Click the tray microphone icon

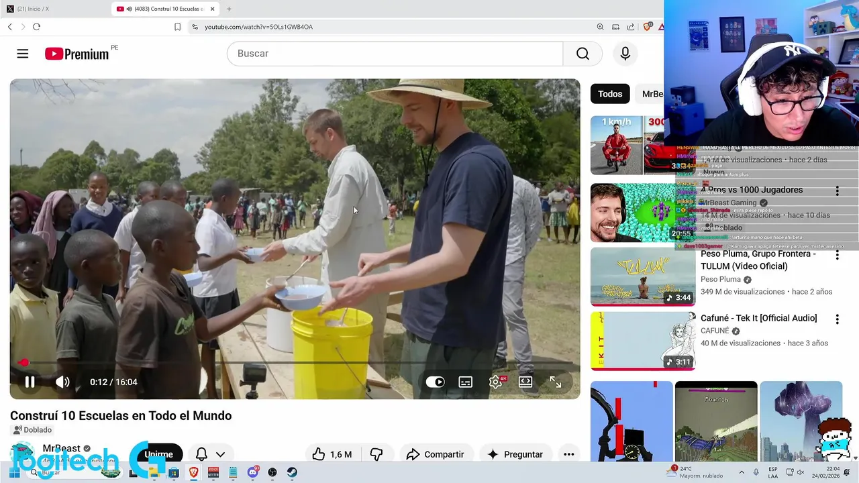[756, 472]
